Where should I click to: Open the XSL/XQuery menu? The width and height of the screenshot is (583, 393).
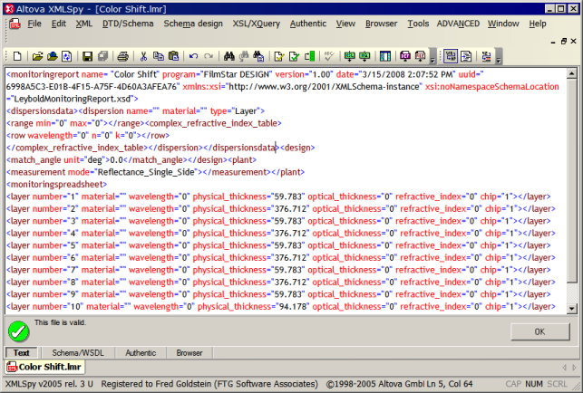tap(257, 24)
